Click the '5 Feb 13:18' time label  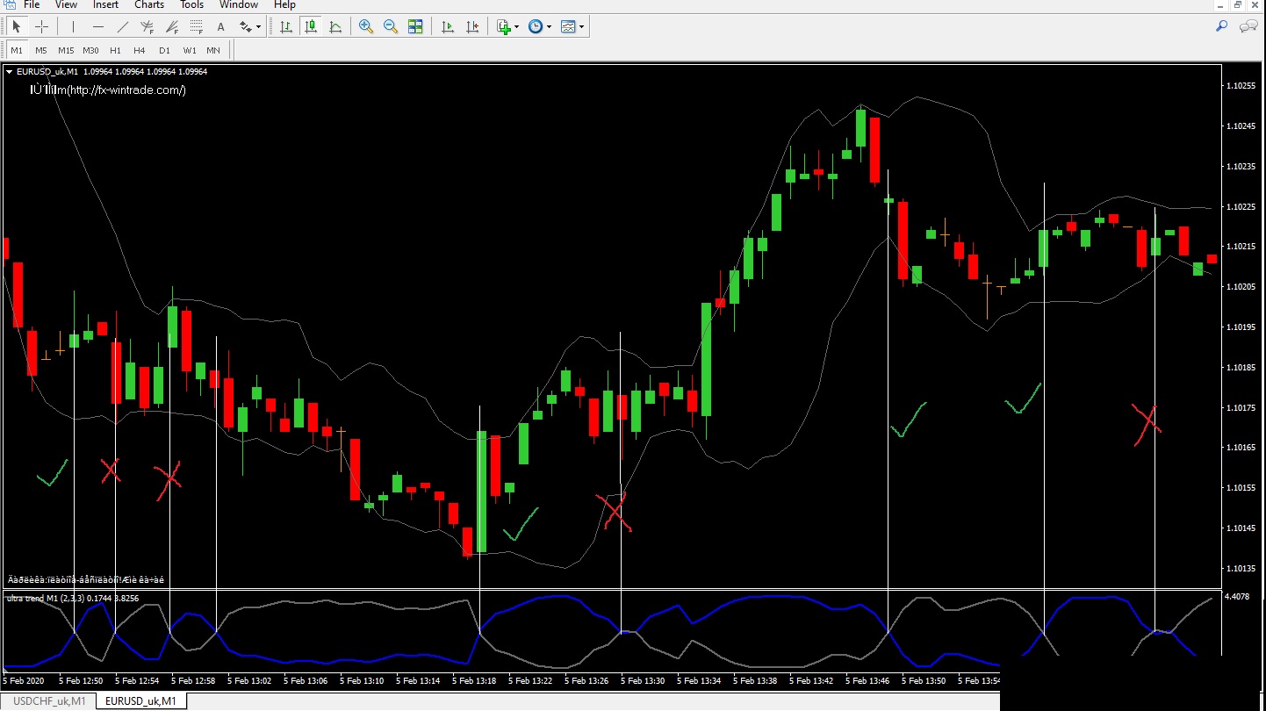[475, 681]
